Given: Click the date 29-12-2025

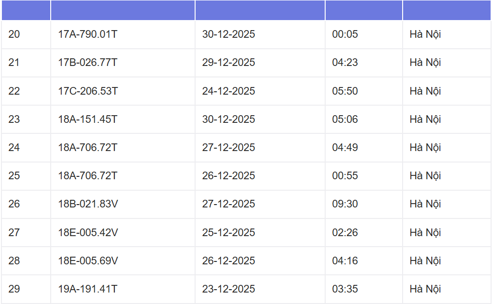Looking at the screenshot, I should pos(229,63).
